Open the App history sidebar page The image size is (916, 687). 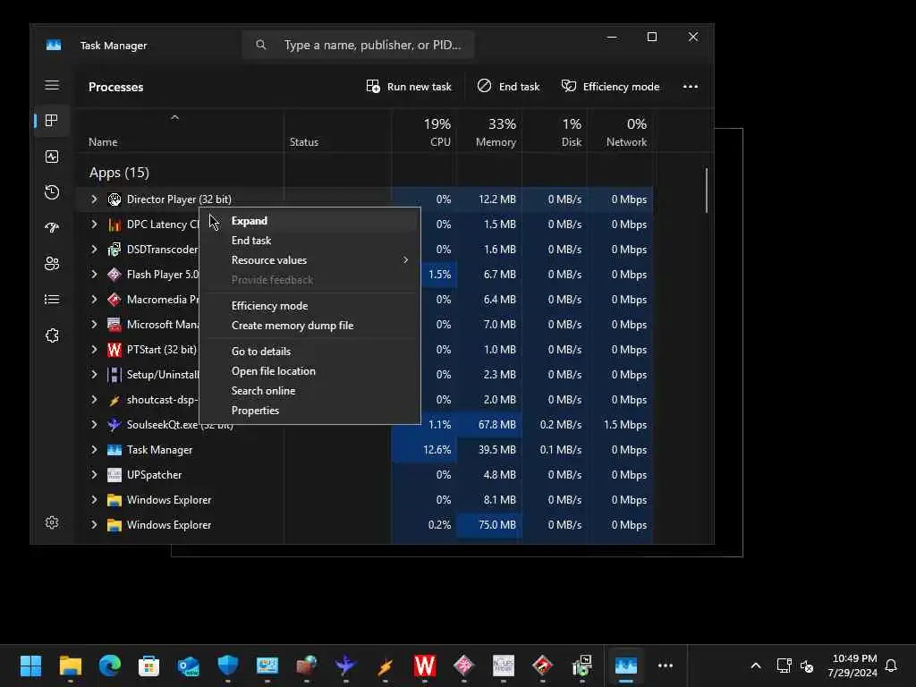[x=52, y=192]
